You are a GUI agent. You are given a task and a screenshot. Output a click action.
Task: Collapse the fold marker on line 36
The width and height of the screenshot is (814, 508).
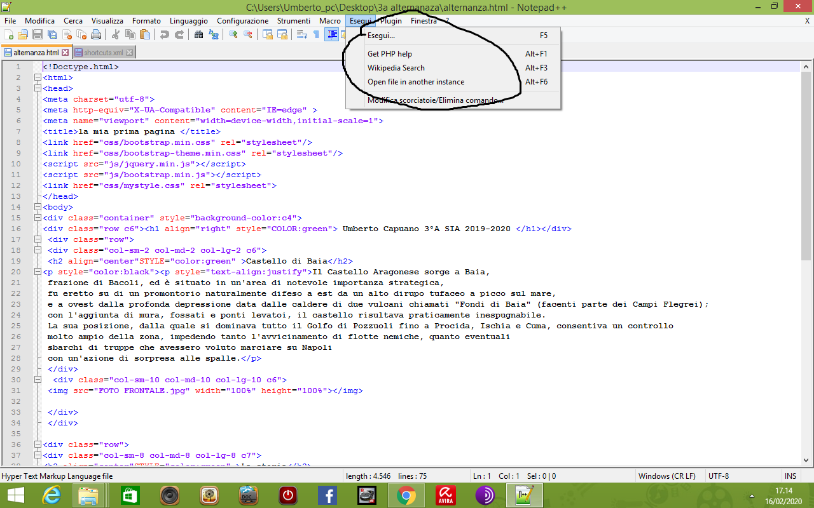38,444
